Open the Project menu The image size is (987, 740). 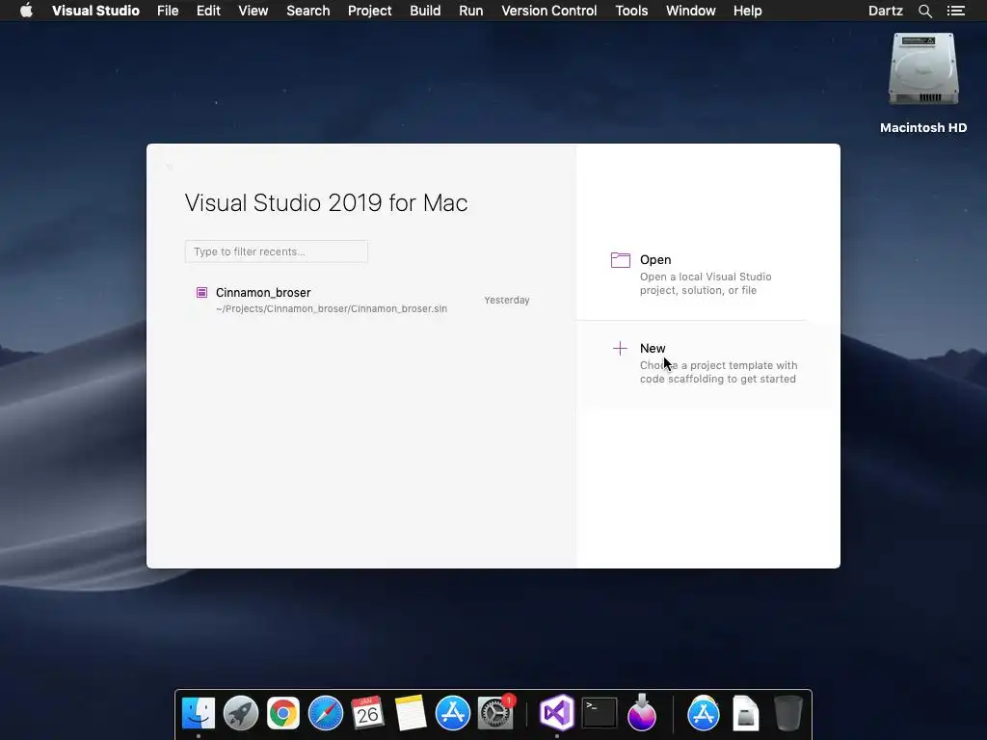pos(369,11)
